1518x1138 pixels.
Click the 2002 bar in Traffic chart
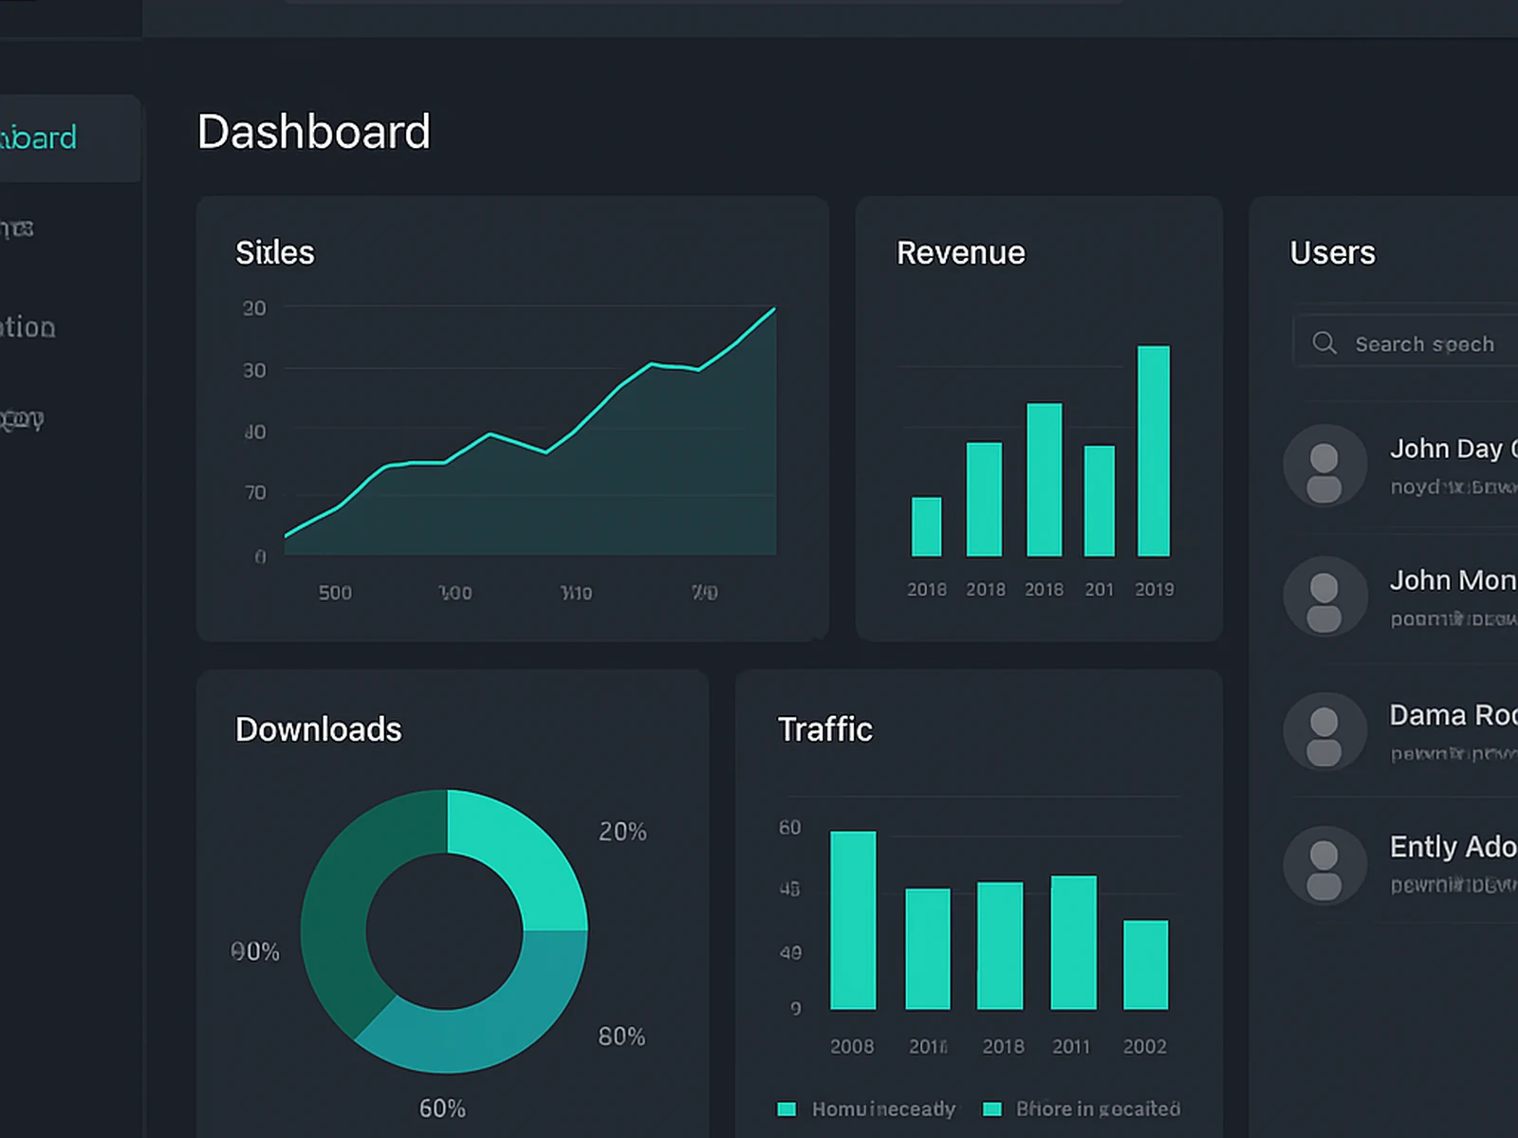point(1145,964)
